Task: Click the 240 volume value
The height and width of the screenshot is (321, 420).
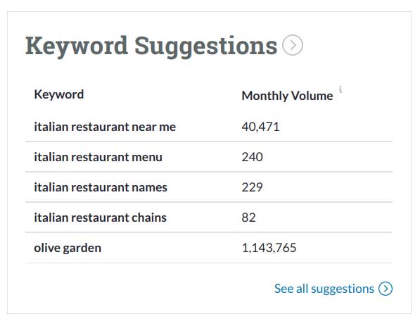Action: click(252, 157)
